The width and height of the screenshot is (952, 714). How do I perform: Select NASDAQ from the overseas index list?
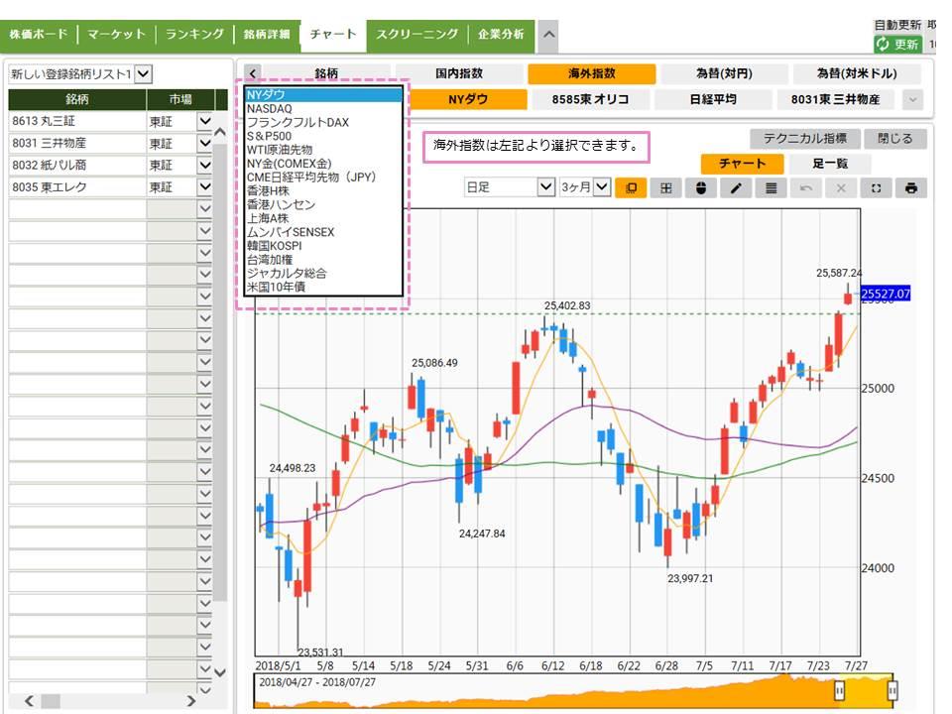click(269, 108)
